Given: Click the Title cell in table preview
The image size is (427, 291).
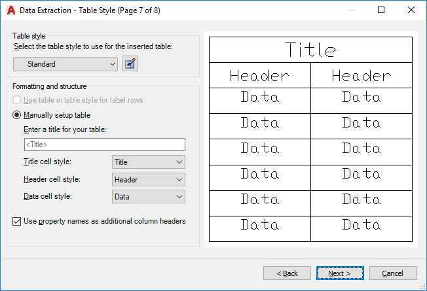Looking at the screenshot, I should pyautogui.click(x=310, y=50).
